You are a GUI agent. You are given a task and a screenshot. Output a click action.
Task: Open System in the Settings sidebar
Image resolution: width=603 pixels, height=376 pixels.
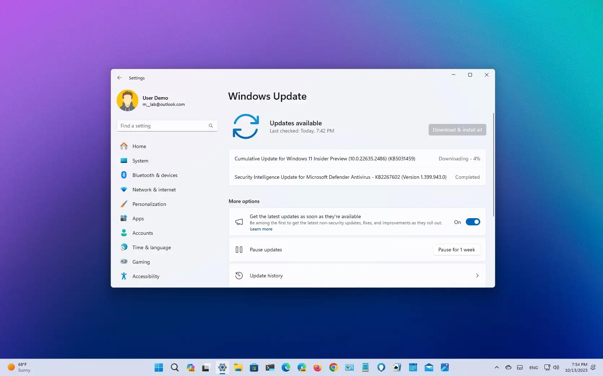[167, 161]
